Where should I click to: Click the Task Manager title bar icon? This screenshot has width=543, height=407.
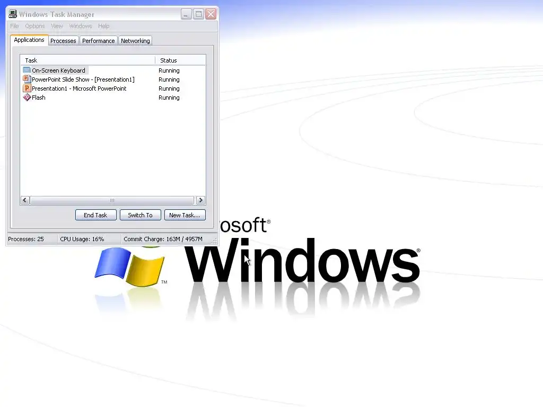(x=13, y=14)
